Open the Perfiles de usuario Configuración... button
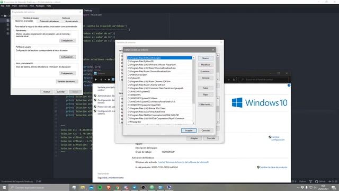This screenshot has height=191, width=339. tap(68, 57)
